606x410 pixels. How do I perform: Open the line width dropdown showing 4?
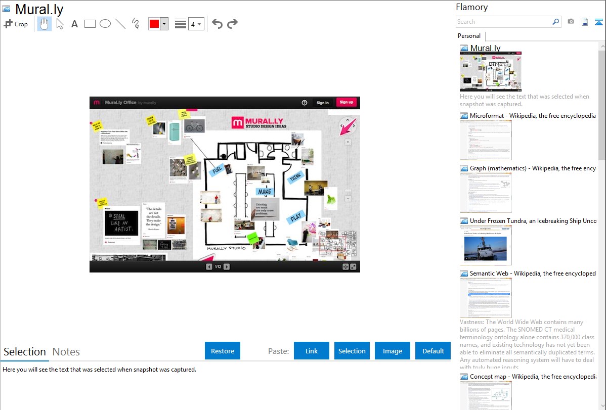[x=196, y=24]
